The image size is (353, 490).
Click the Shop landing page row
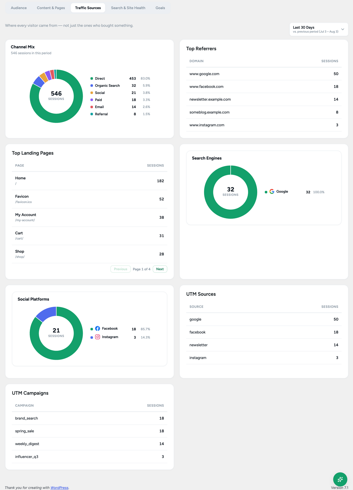pyautogui.click(x=90, y=254)
